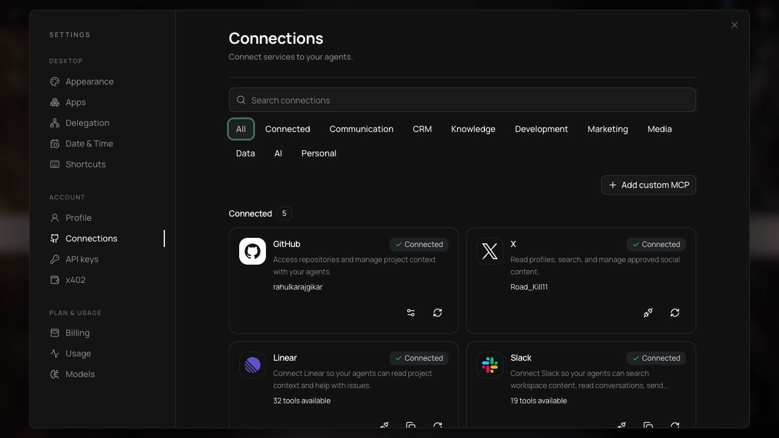Filter by Data category

[245, 153]
